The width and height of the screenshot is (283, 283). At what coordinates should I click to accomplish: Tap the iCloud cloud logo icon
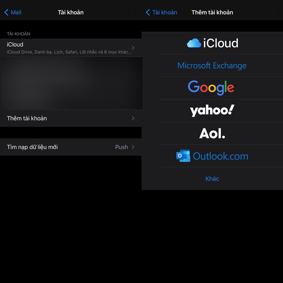click(x=194, y=43)
